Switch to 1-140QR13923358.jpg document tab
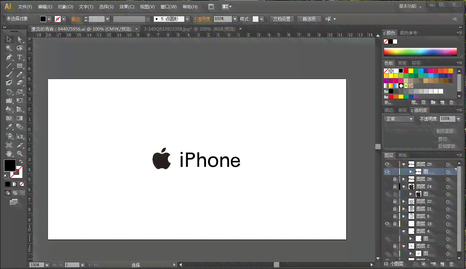The width and height of the screenshot is (466, 269). click(190, 29)
